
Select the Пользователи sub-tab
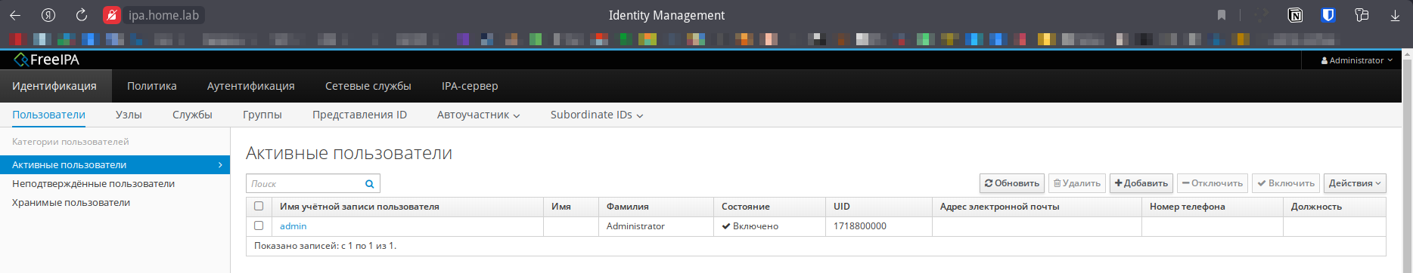[x=48, y=115]
